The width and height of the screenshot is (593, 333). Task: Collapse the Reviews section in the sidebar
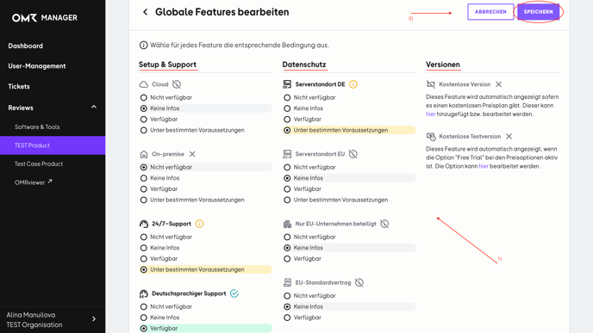(94, 108)
